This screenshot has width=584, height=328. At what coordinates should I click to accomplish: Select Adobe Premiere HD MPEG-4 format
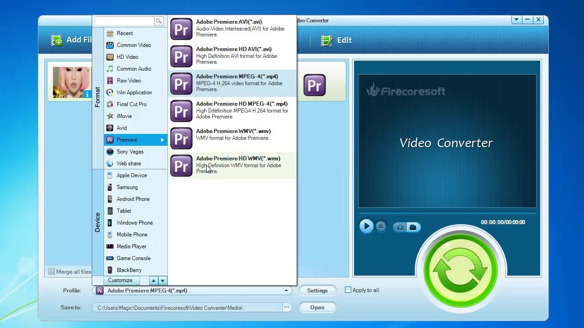[233, 111]
